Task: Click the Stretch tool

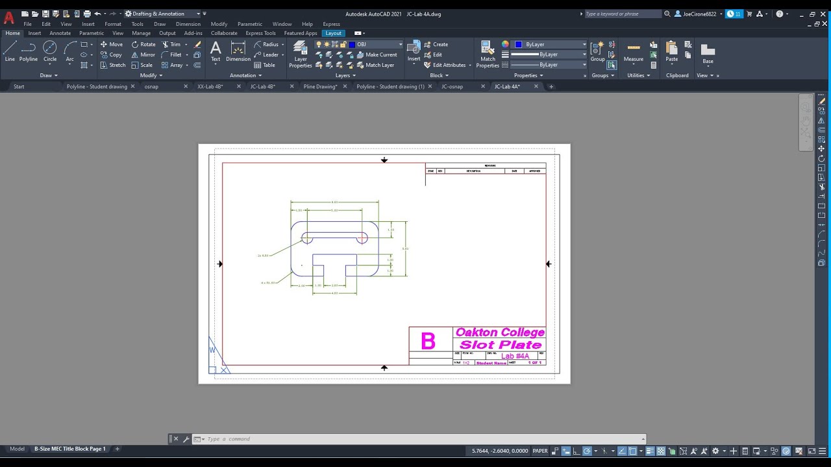Action: tap(113, 66)
